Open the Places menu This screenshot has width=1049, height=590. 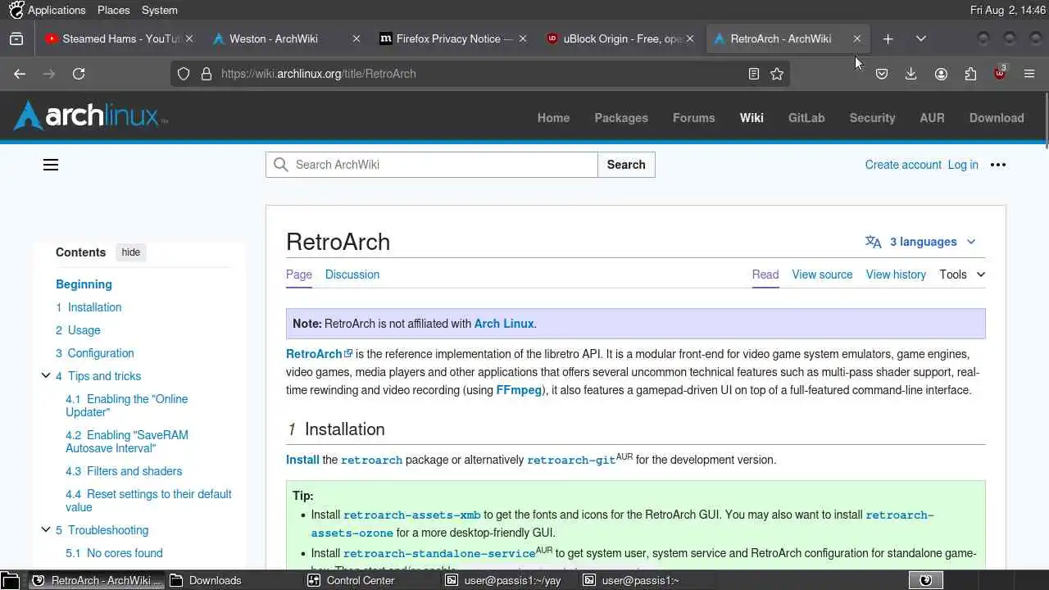113,10
